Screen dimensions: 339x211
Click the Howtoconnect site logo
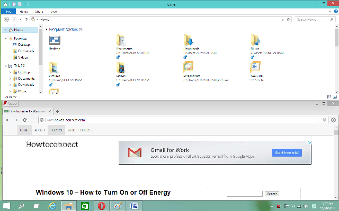pyautogui.click(x=52, y=144)
